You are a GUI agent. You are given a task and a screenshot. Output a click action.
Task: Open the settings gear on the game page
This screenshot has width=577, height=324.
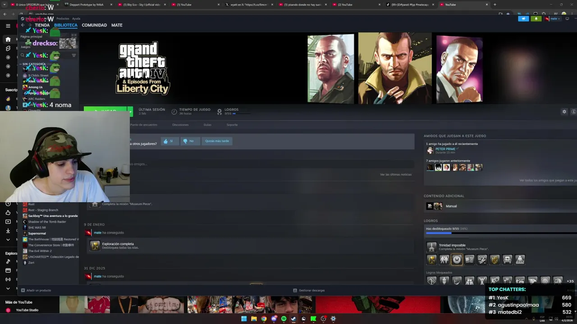(x=564, y=112)
